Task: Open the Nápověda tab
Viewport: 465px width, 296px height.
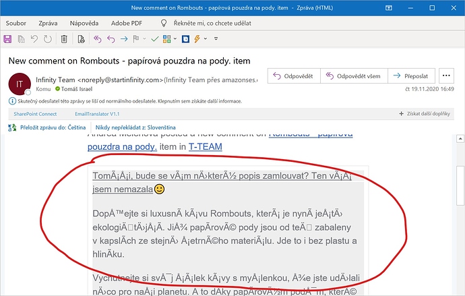Action: click(x=84, y=23)
